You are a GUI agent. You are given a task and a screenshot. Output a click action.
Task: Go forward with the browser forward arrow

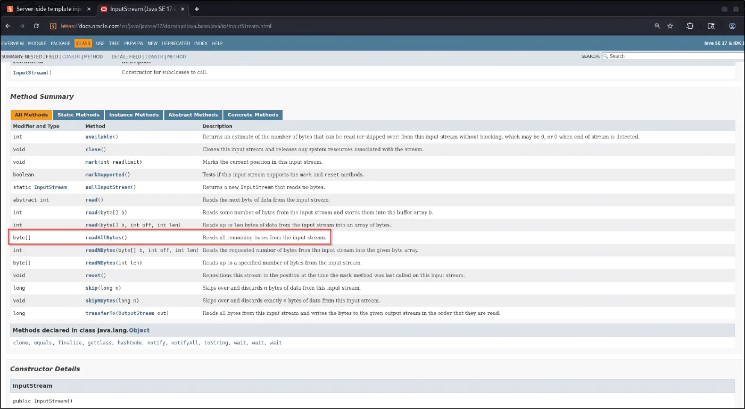(22, 26)
